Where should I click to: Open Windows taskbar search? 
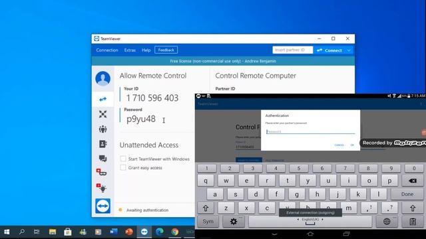coord(21,232)
